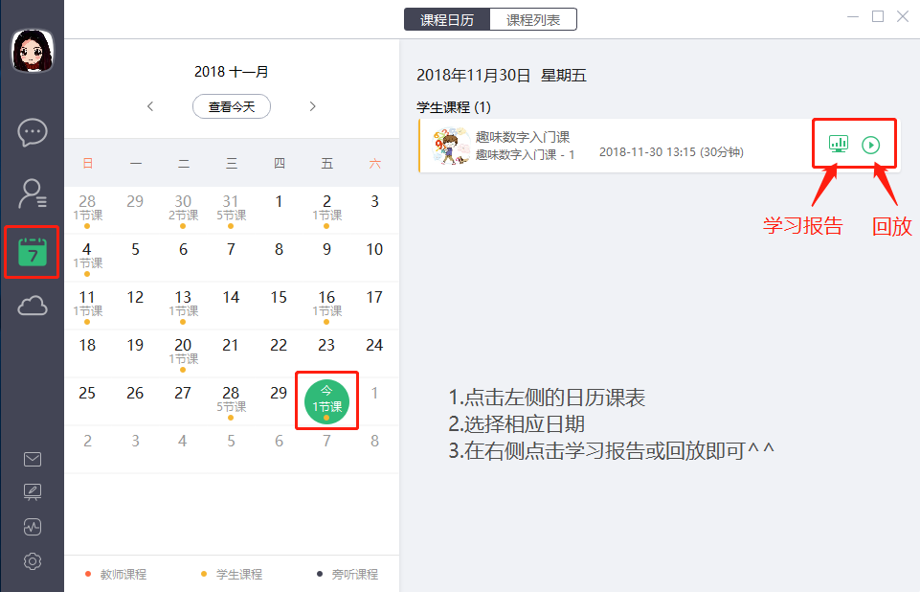Viewport: 920px width, 592px height.
Task: Open the 趣味数字入门课 course thumbnail
Action: [x=451, y=146]
